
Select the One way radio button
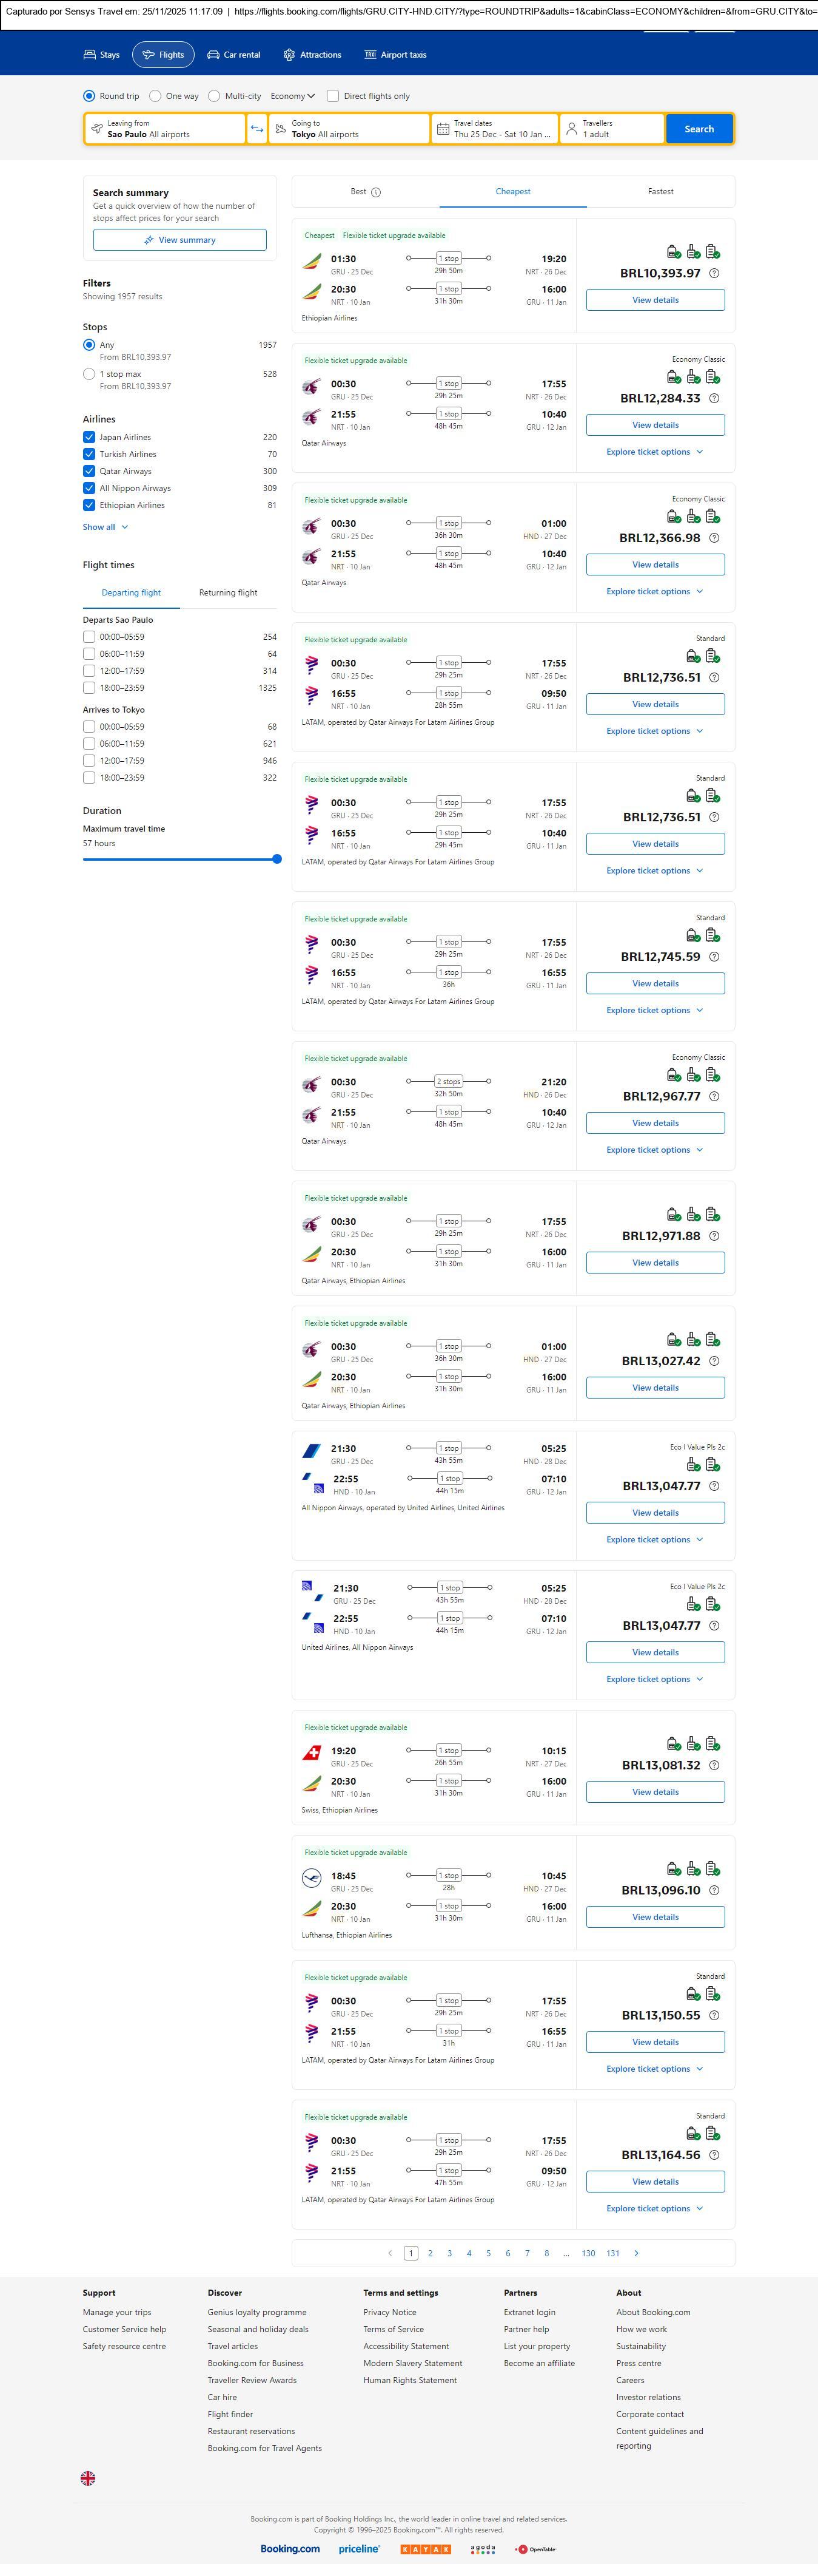click(155, 97)
